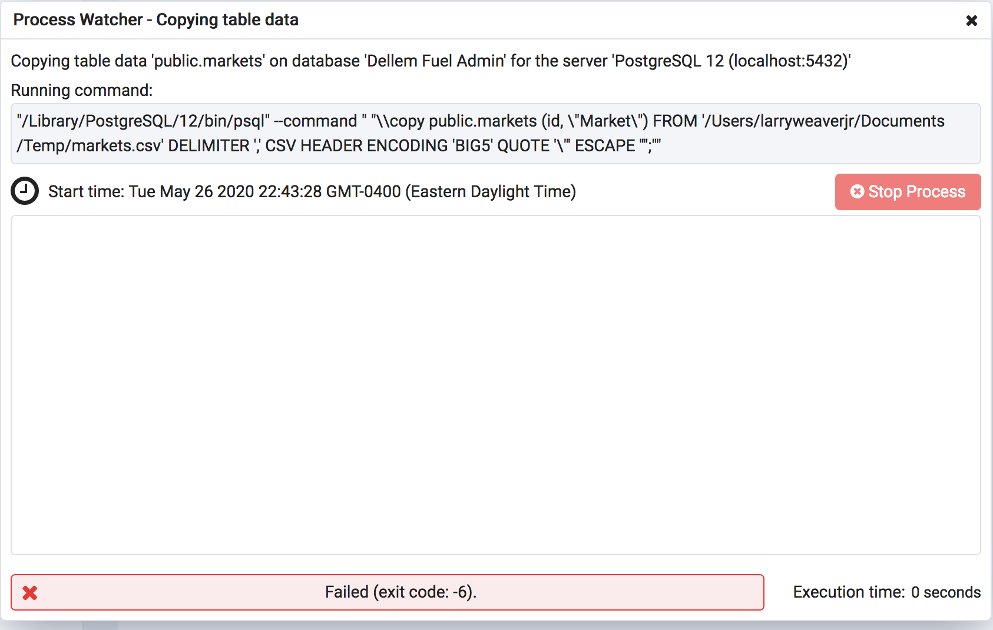
Task: Click the Failed (exit code: -6) message
Action: pos(400,592)
